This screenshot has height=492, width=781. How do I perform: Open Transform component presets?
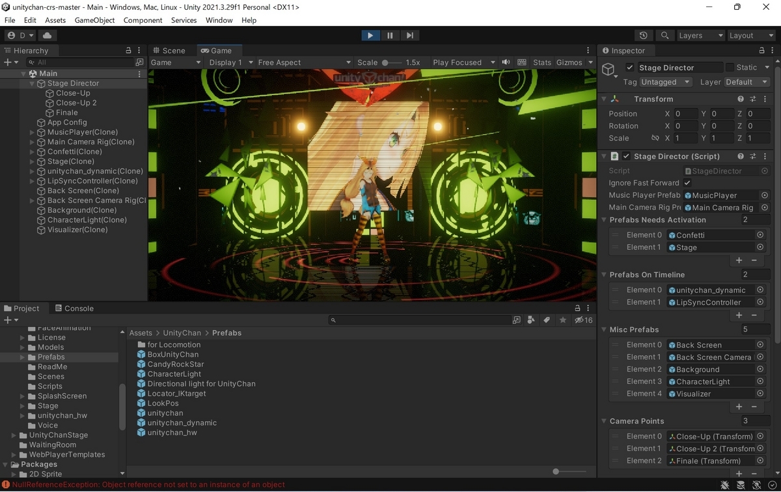point(753,99)
